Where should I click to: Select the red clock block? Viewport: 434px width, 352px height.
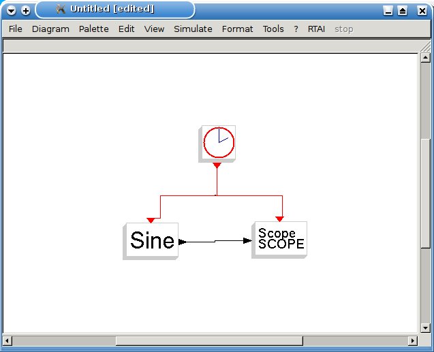(218, 143)
